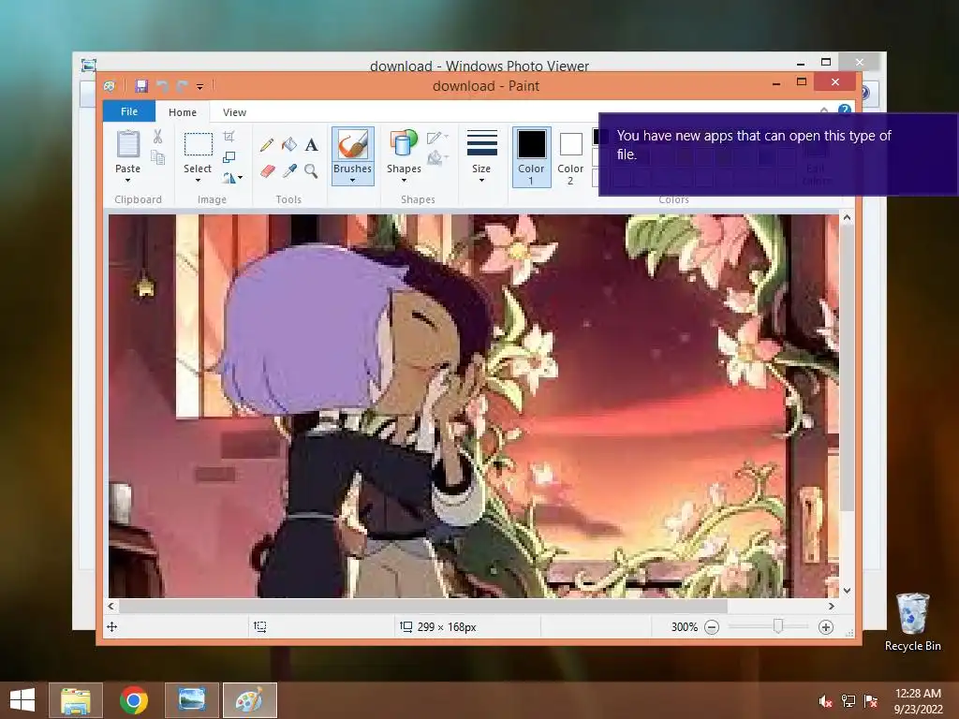Select the Color picker eyedropper tool

pyautogui.click(x=289, y=171)
